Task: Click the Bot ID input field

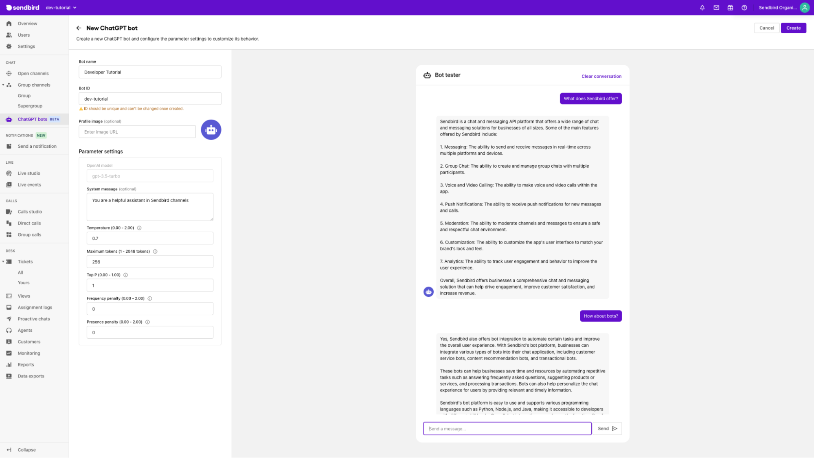Action: pyautogui.click(x=150, y=99)
